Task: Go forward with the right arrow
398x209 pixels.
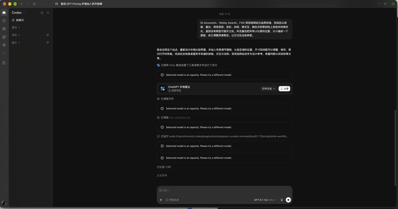Action: (28, 4)
